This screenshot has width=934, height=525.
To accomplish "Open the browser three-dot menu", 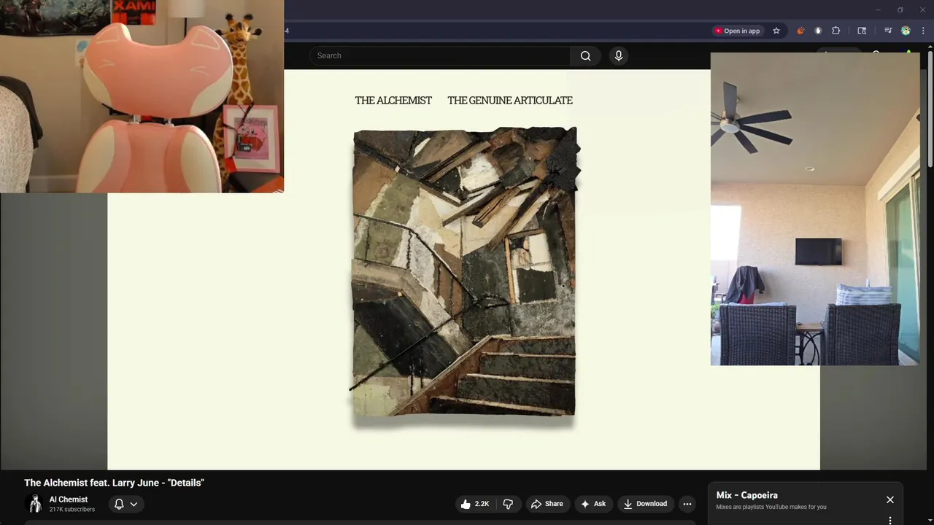I will (x=923, y=31).
